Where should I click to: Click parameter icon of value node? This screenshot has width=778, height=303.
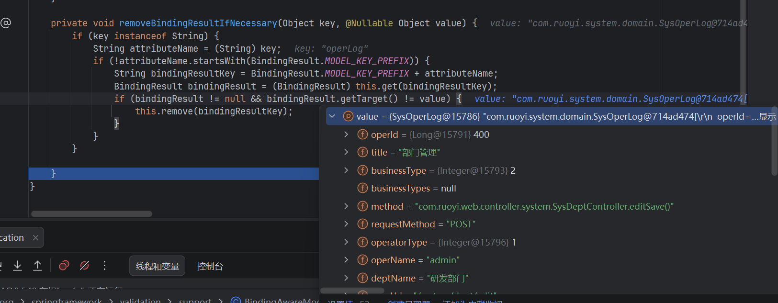tap(348, 116)
